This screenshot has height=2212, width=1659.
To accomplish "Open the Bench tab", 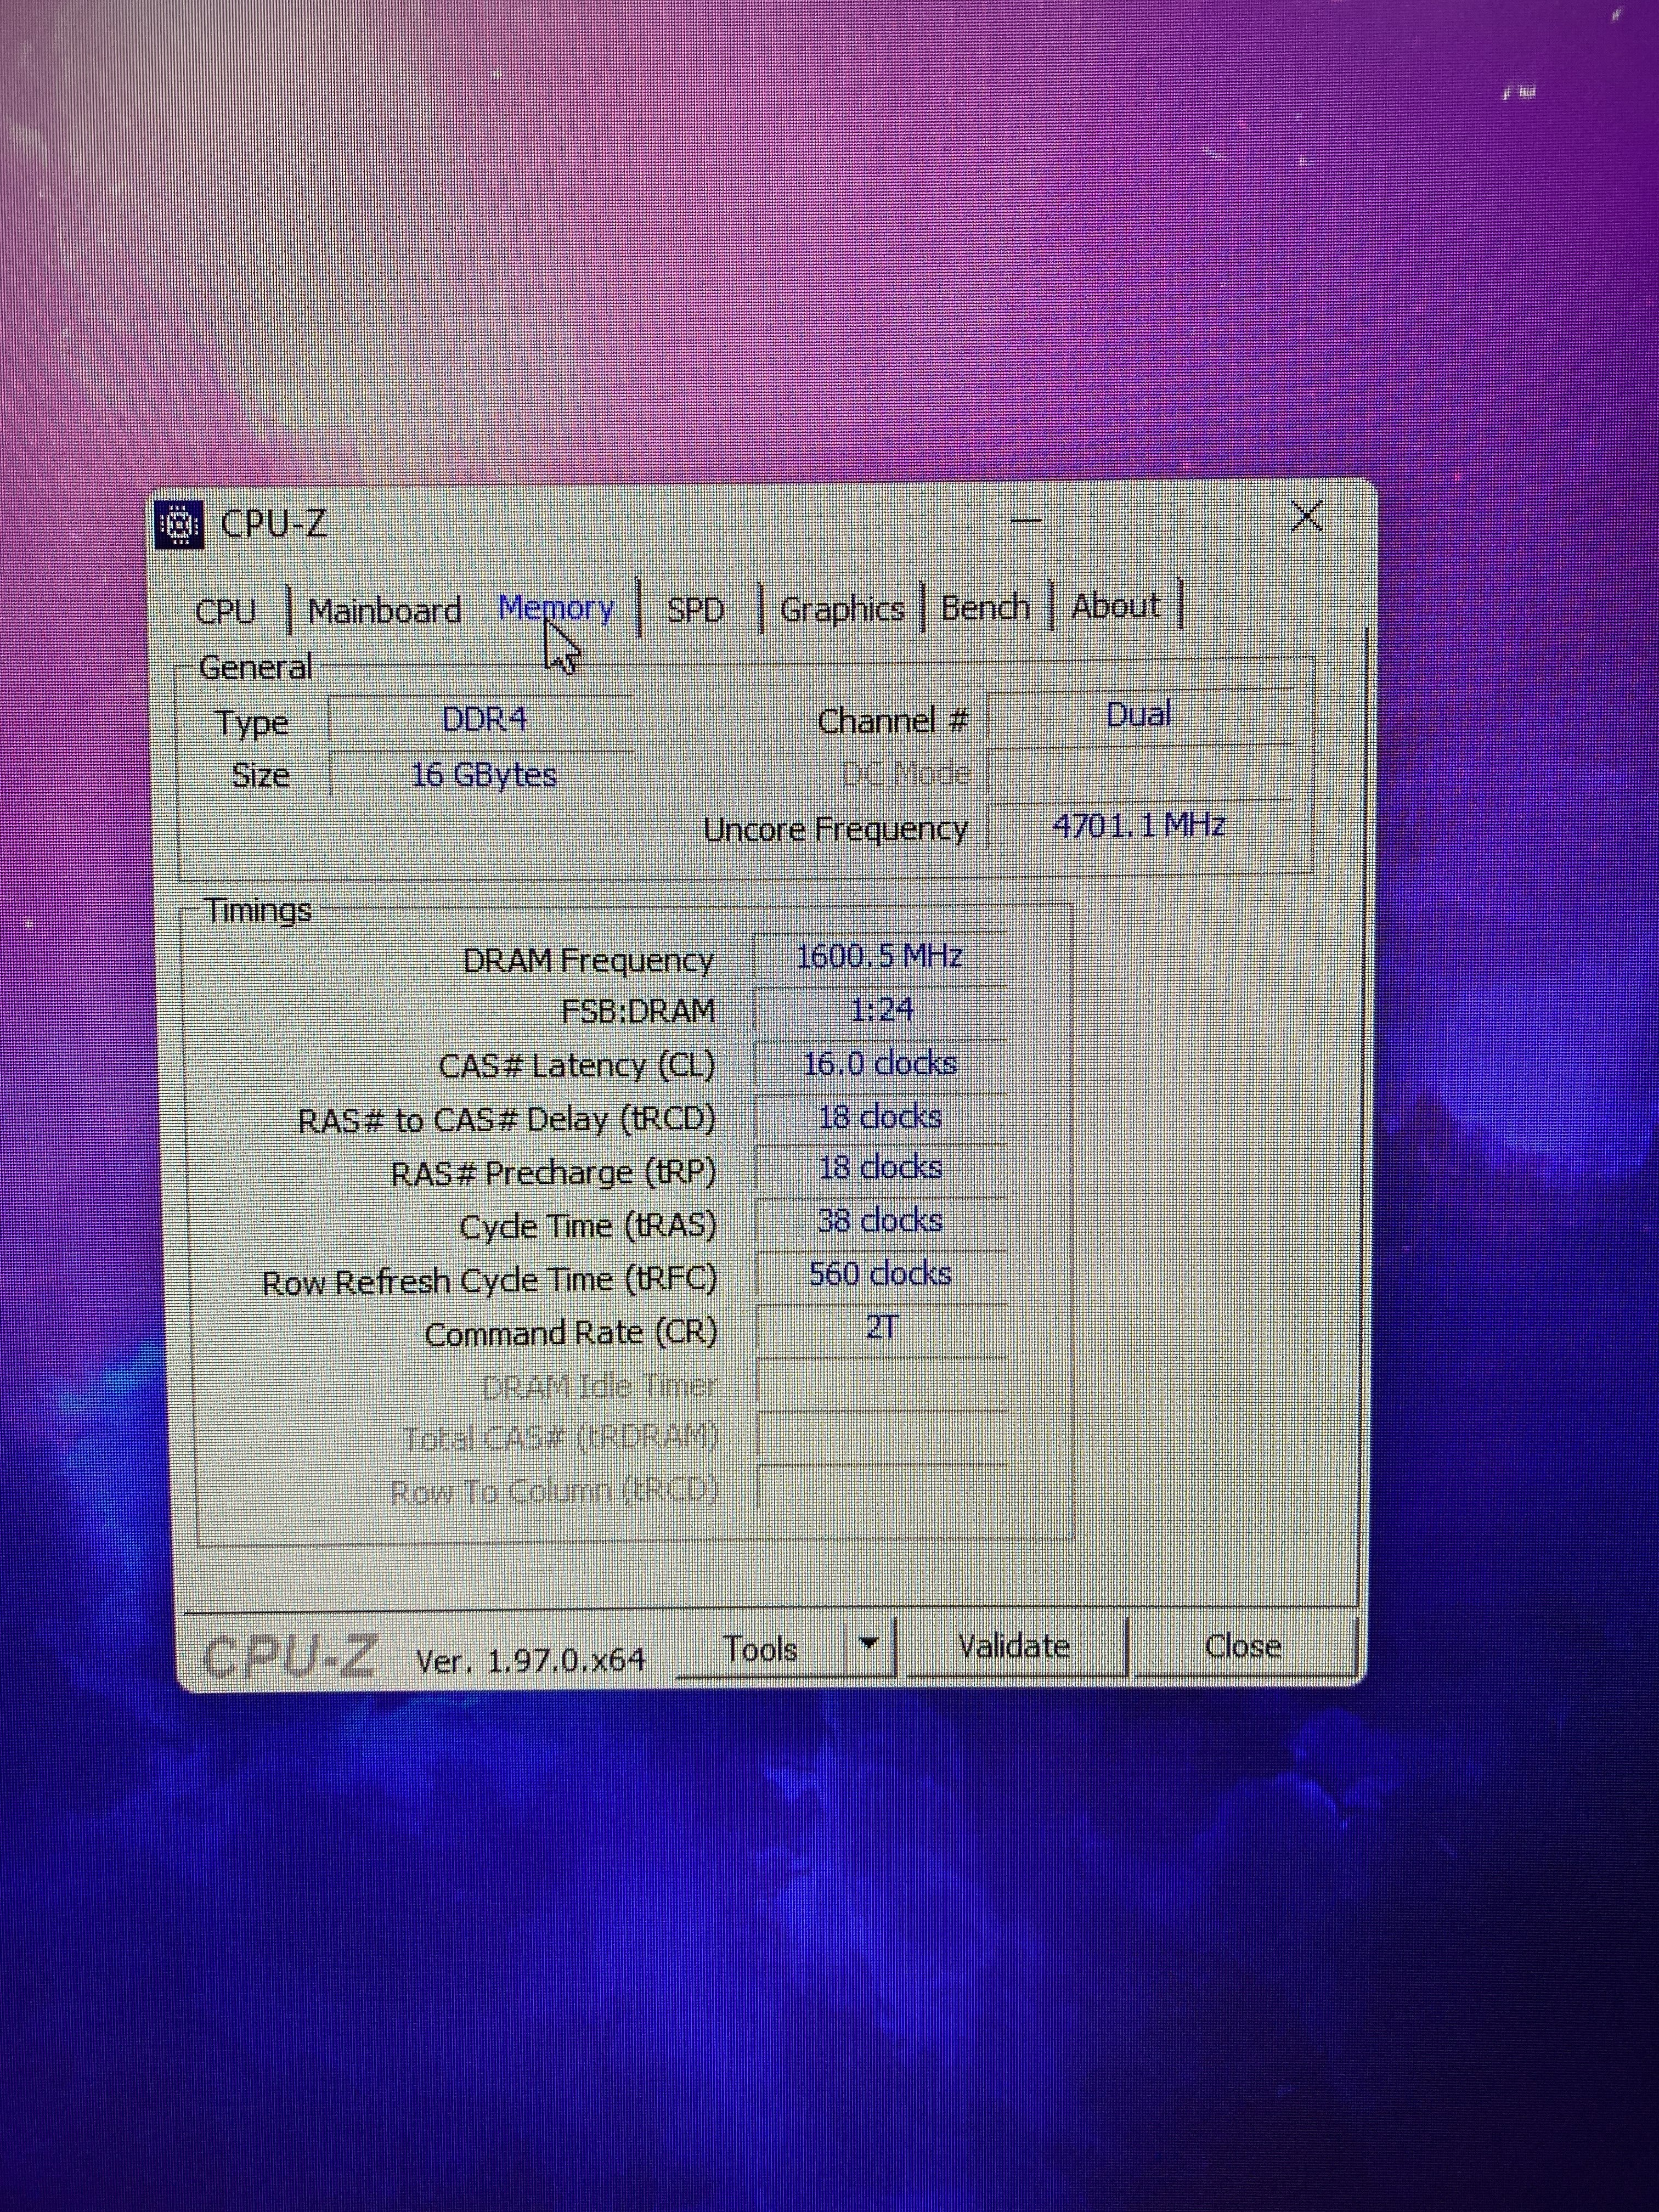I will (x=985, y=607).
